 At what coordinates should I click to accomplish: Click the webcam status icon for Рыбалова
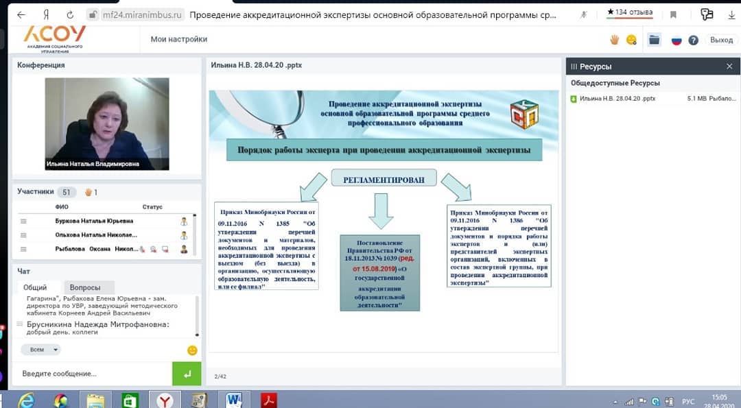tap(153, 249)
